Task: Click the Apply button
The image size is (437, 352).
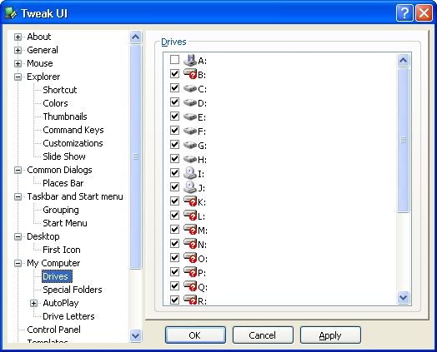Action: [330, 335]
